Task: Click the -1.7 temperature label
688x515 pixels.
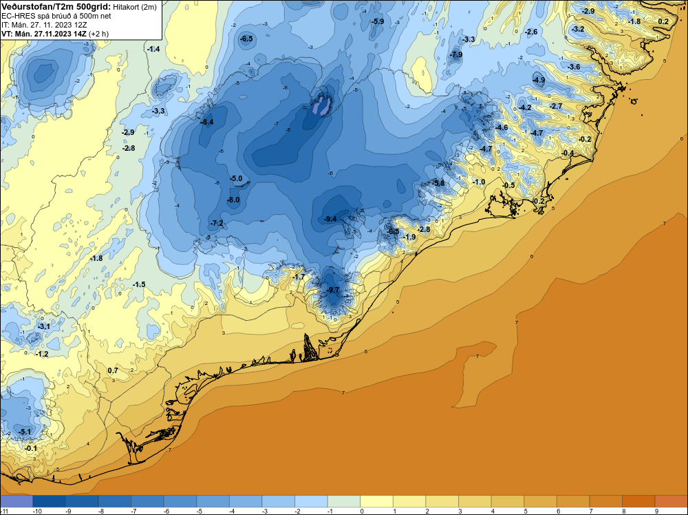Action: point(299,277)
